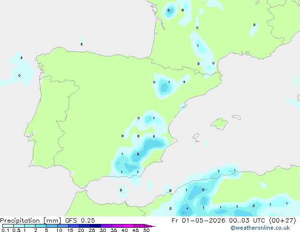Click the '[mm]' unit label

tap(53, 221)
